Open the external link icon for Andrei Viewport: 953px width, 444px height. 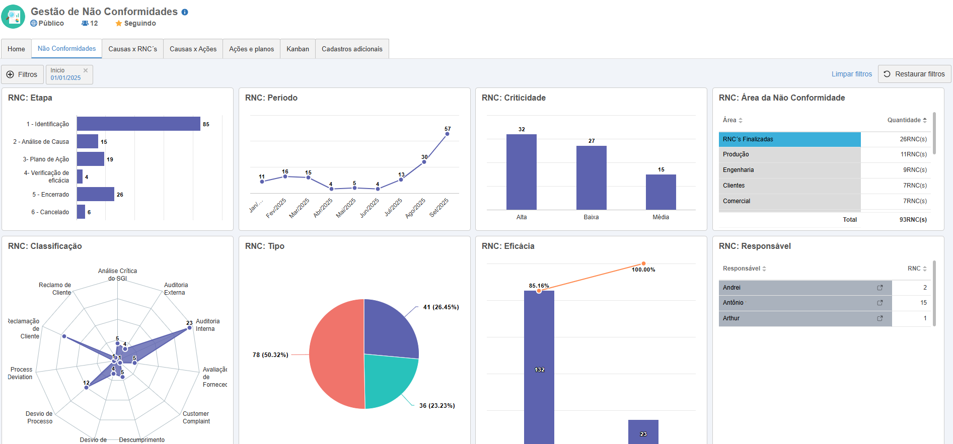click(880, 288)
